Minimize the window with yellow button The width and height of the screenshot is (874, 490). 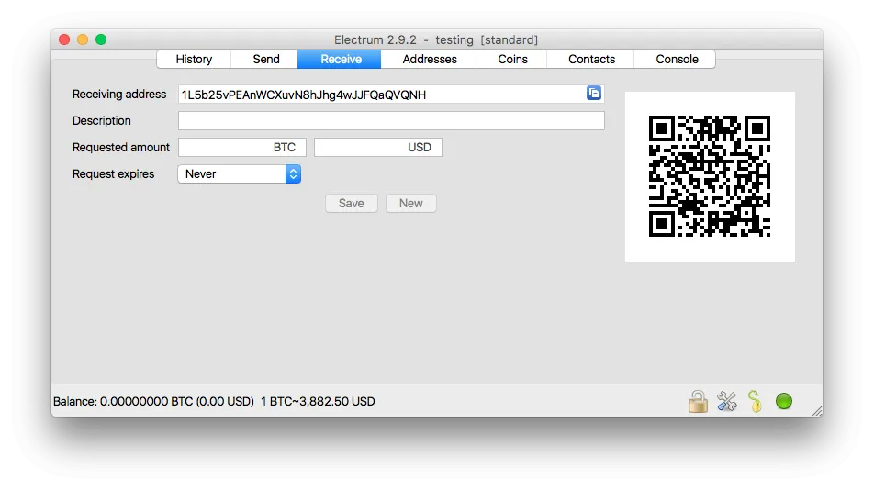click(x=83, y=39)
